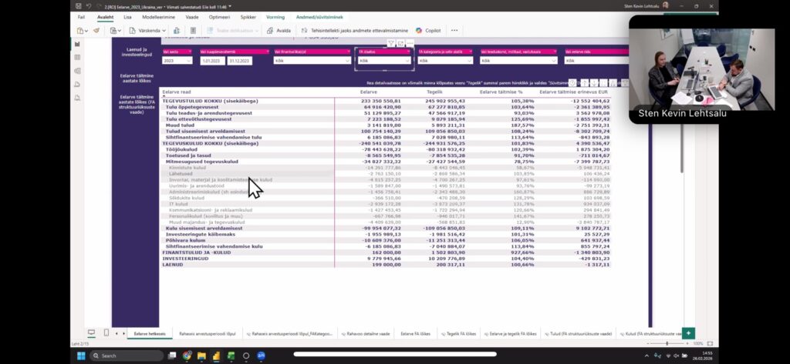Screen dimensions: 790x364
Task: Open Model view from left sidebar
Action: click(77, 71)
